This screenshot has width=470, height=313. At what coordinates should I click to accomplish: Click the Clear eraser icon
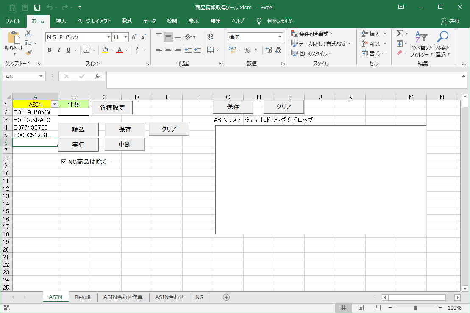point(400,53)
